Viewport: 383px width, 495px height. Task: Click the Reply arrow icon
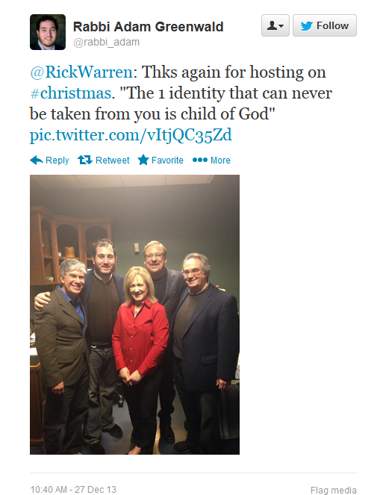(x=37, y=160)
